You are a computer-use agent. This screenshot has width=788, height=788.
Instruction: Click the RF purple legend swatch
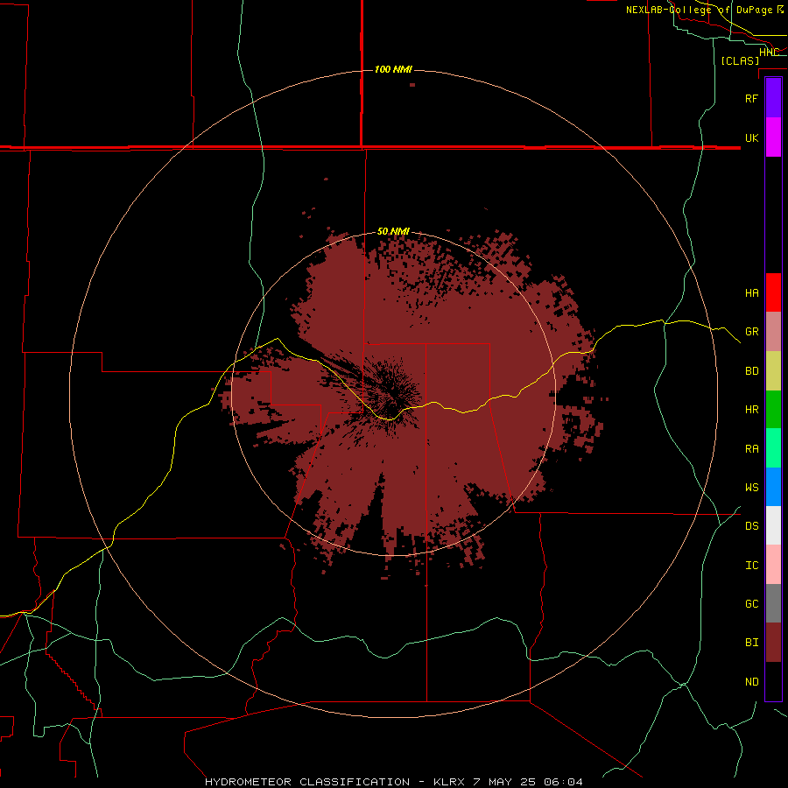pyautogui.click(x=773, y=98)
